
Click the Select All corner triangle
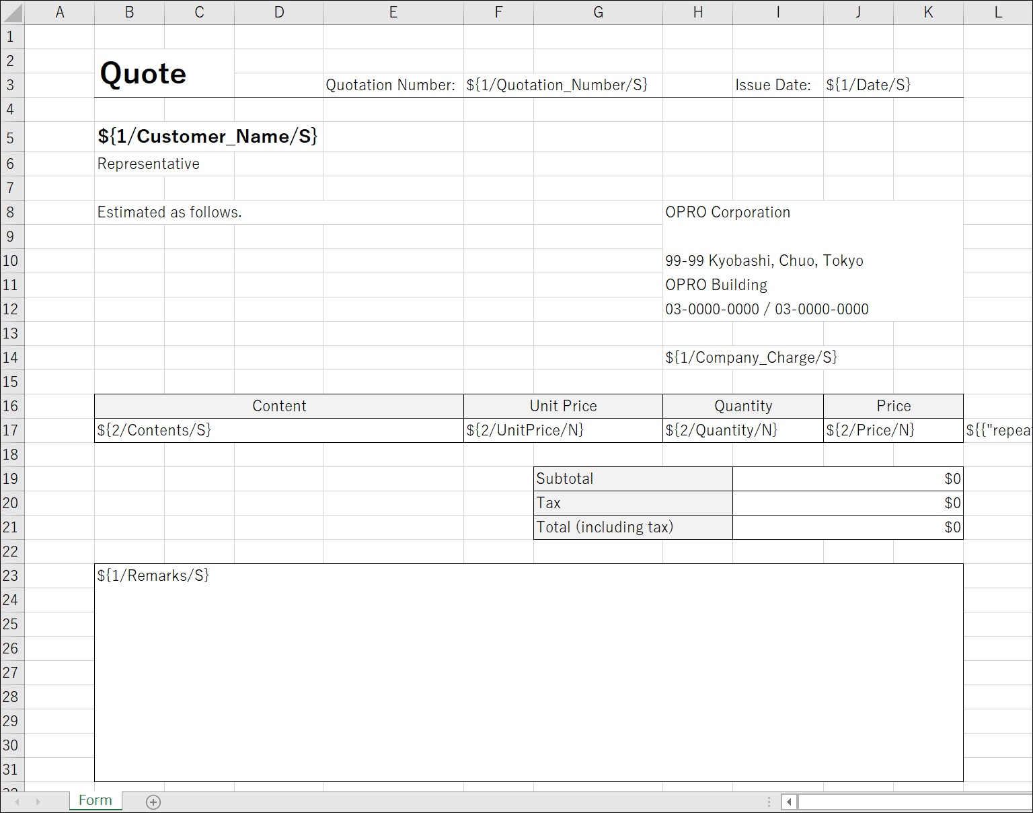point(13,12)
